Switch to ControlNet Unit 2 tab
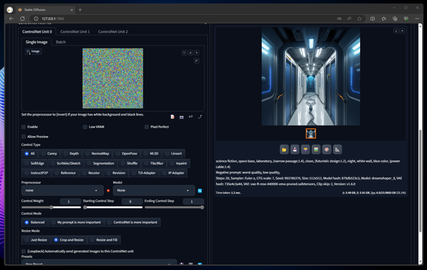 [113, 31]
